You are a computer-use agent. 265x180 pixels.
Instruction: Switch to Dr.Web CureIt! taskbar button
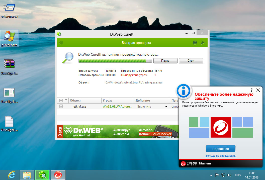(43, 175)
